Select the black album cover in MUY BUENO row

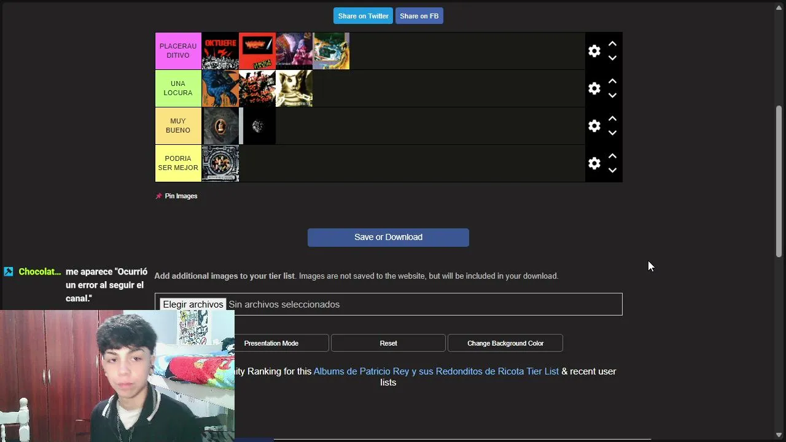click(257, 126)
